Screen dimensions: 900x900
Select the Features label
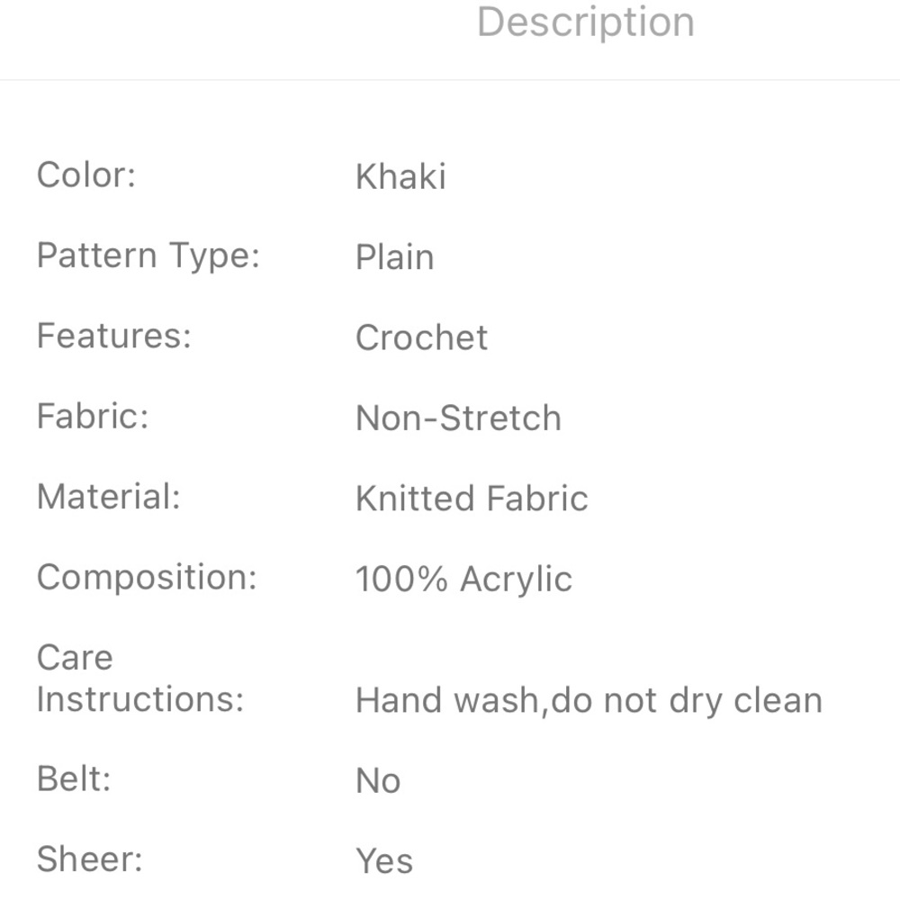(114, 336)
